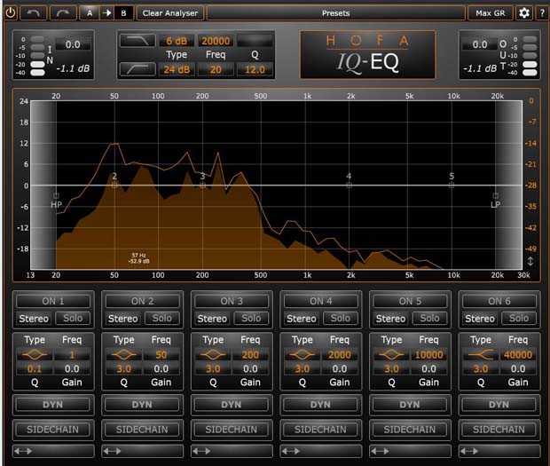Image resolution: width=550 pixels, height=466 pixels.
Task: Toggle ON 5 band switch
Action: [410, 301]
